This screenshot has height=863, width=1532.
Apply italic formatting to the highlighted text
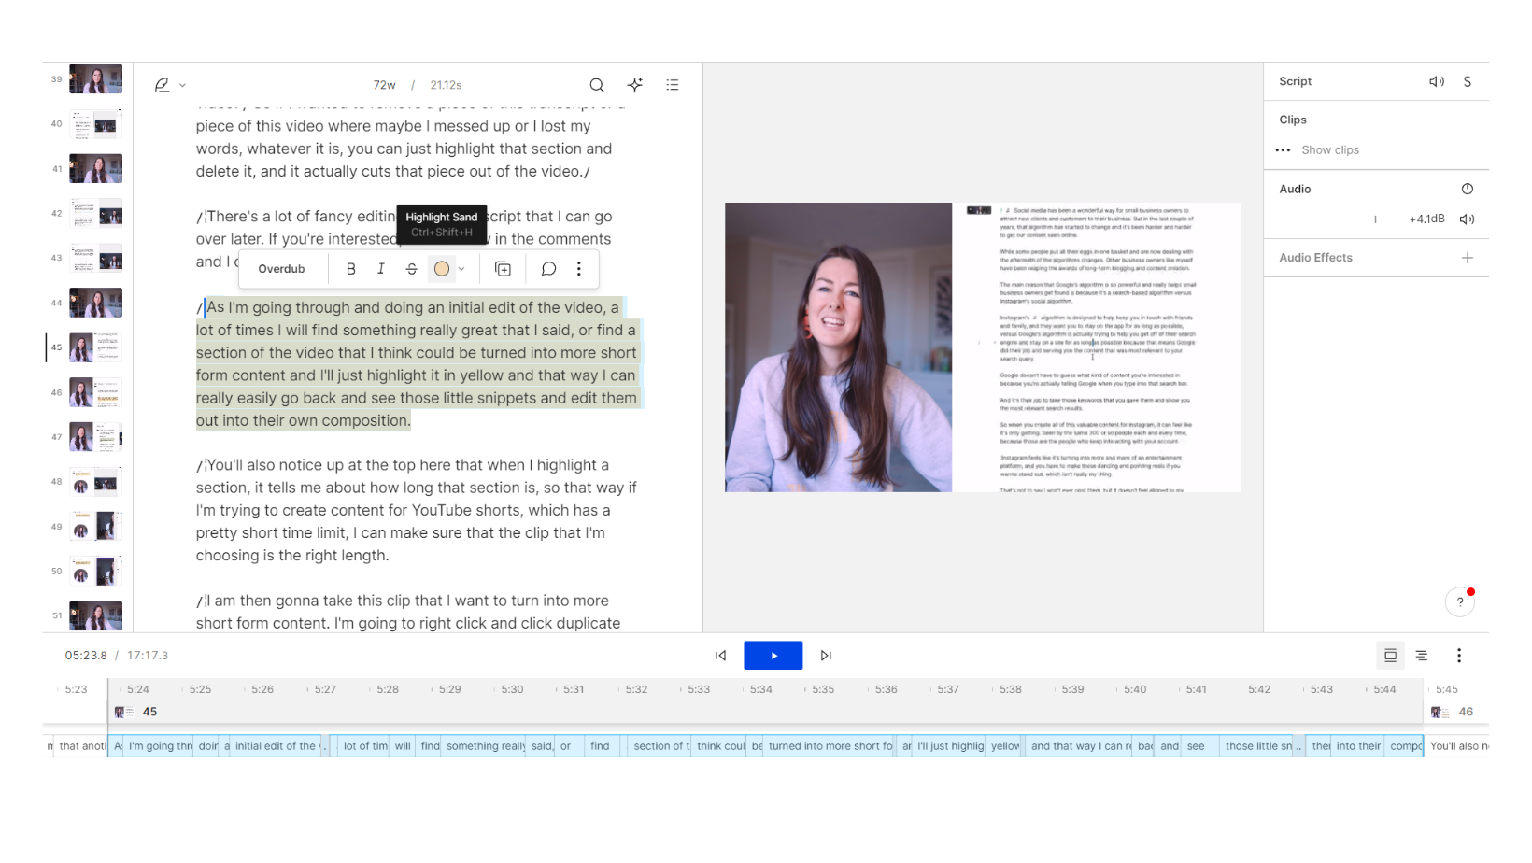(381, 268)
